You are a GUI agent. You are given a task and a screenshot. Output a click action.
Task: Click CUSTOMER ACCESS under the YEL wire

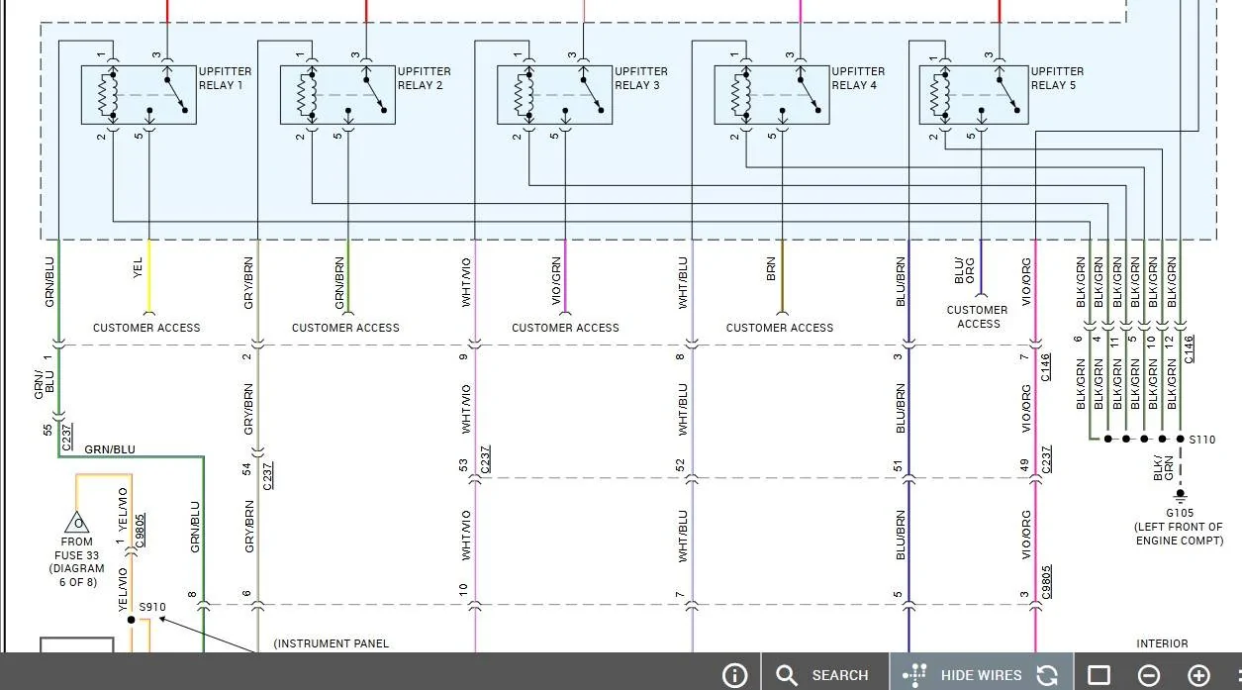(146, 328)
